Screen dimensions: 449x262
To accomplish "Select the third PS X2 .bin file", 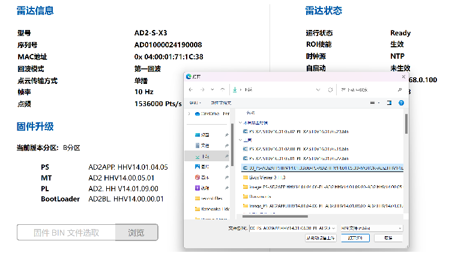I will (295, 158).
